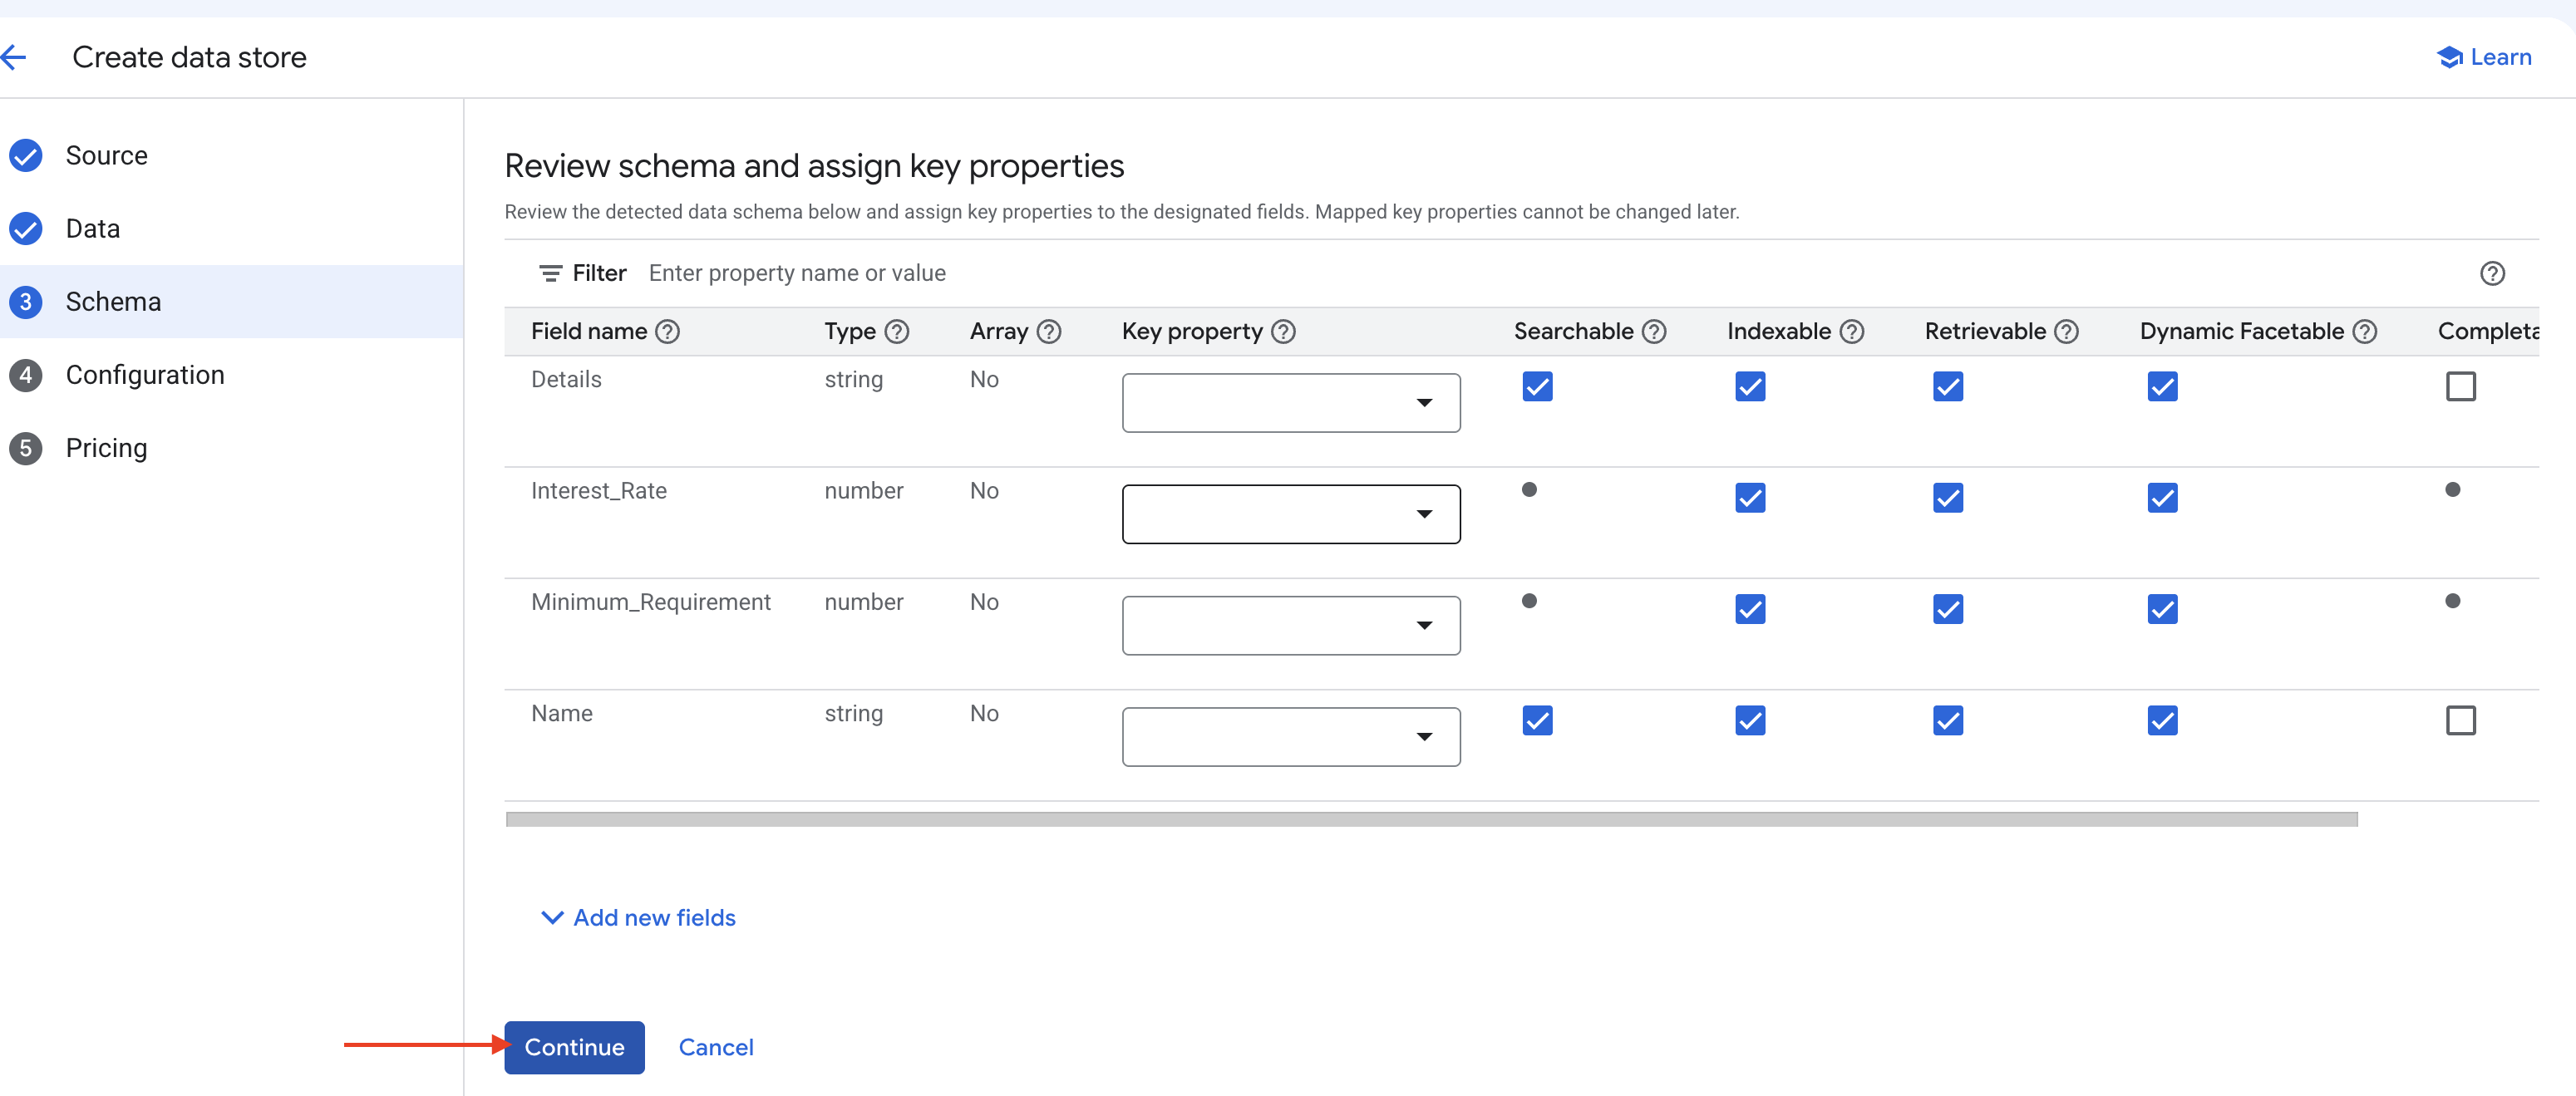Uncheck Retrievable for the Details field

(x=1947, y=386)
